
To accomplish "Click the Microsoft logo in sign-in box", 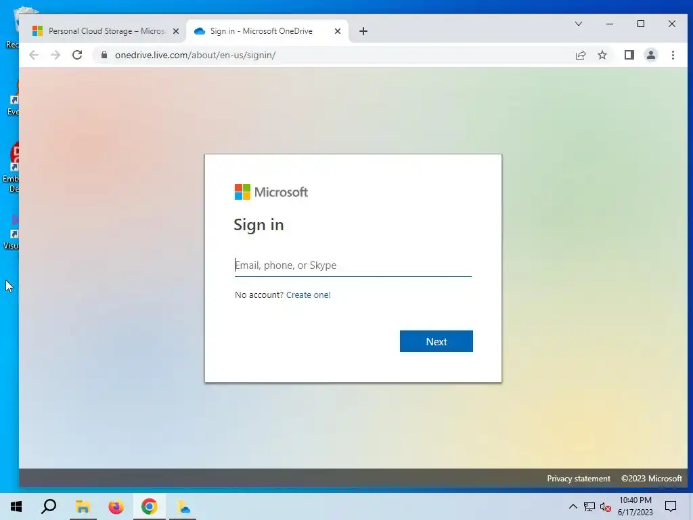I will [x=271, y=192].
